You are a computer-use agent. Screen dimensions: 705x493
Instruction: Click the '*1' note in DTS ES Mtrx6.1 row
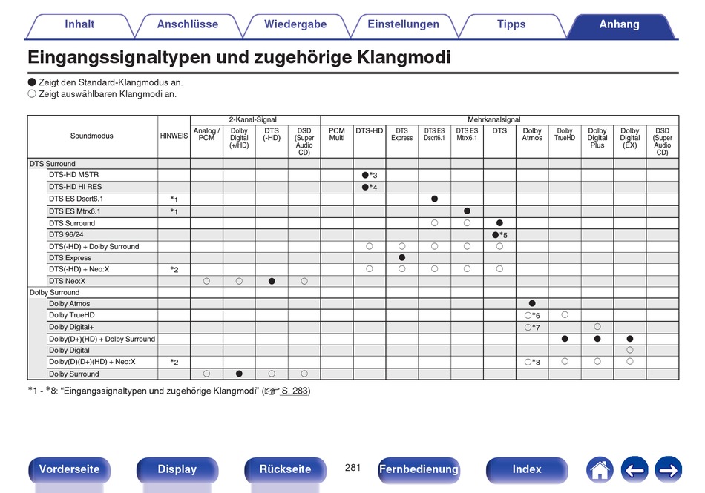[174, 211]
